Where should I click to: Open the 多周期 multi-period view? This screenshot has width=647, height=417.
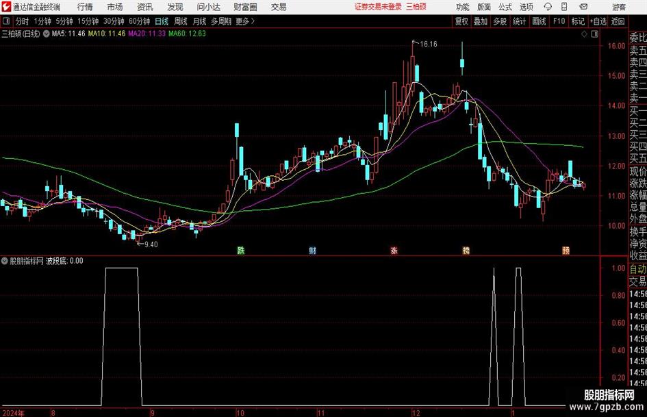pyautogui.click(x=221, y=21)
